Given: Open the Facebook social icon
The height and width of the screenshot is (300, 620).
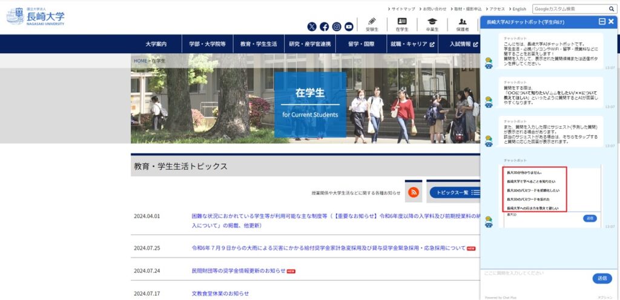Looking at the screenshot, I should [x=325, y=27].
